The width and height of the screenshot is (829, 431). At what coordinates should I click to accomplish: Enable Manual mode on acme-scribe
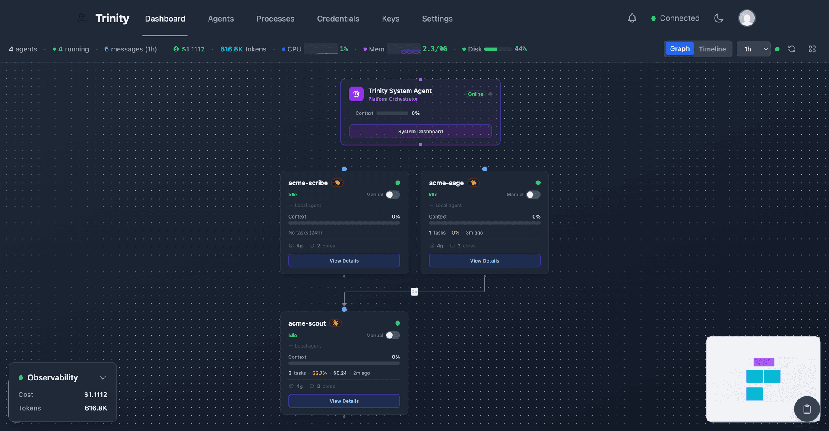[x=392, y=195]
